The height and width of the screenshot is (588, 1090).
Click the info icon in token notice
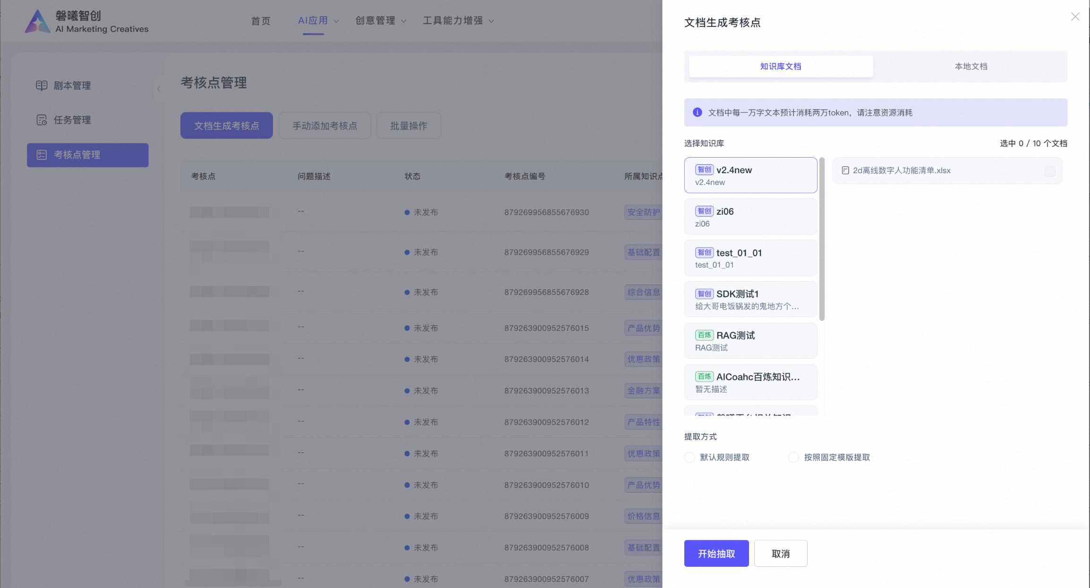(x=697, y=112)
